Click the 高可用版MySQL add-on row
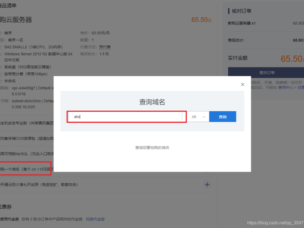This screenshot has height=228, width=304. tap(27, 154)
